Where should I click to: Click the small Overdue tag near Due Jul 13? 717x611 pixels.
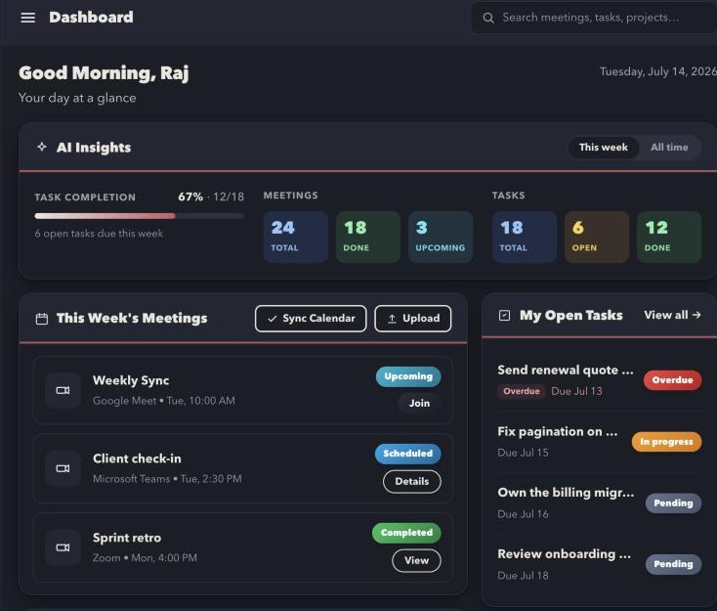522,391
